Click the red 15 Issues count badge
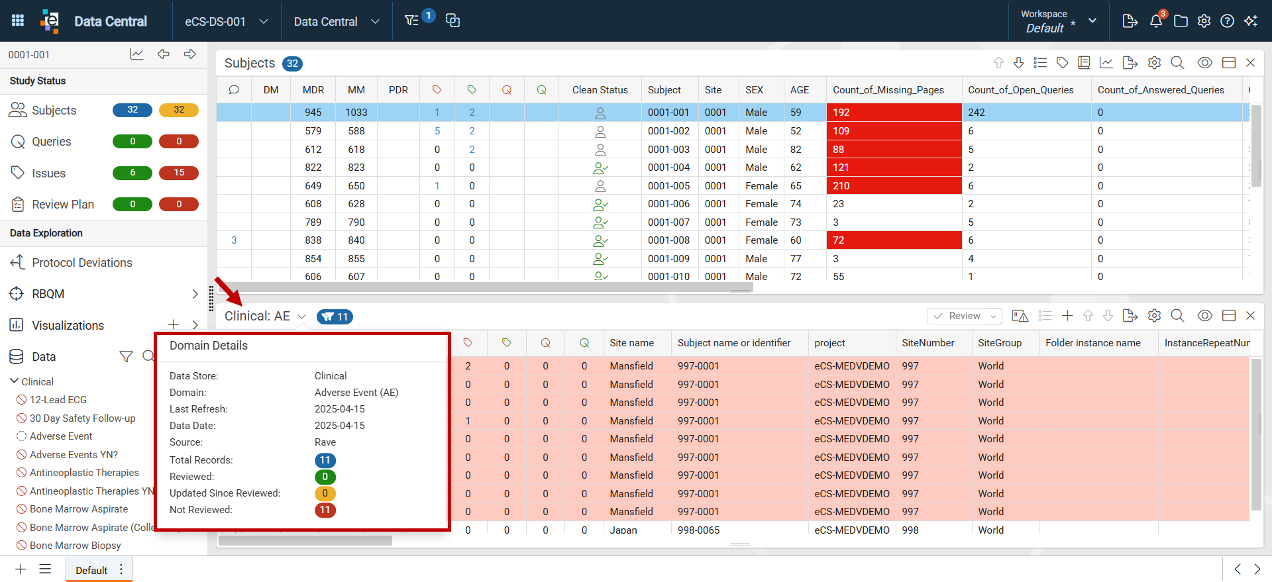This screenshot has height=582, width=1272. [179, 173]
